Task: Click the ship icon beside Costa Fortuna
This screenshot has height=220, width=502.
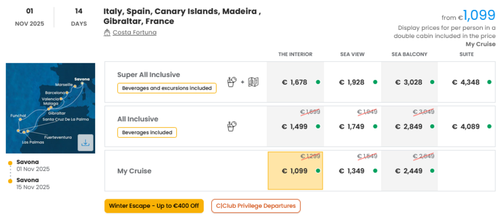Action: [107, 32]
